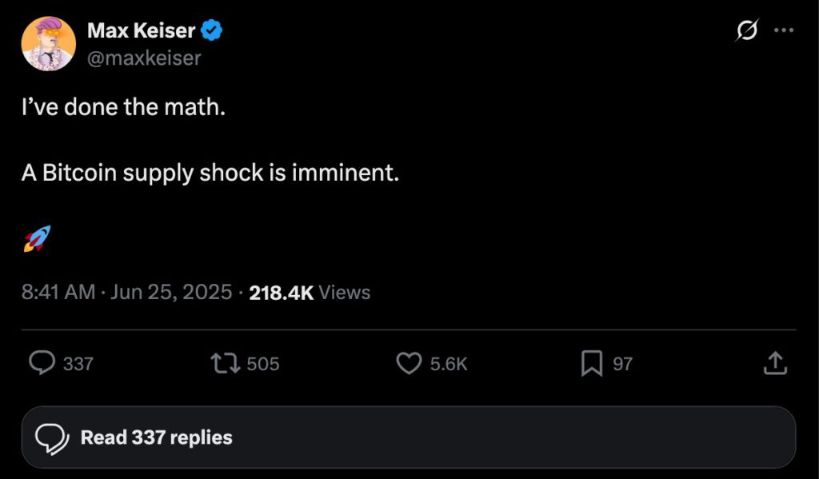The height and width of the screenshot is (479, 819).
Task: Click the 505 repost count
Action: tap(262, 364)
